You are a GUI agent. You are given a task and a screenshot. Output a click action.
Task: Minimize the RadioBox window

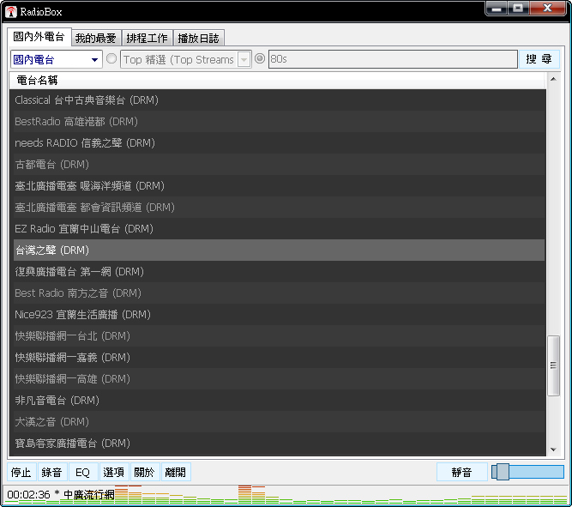(x=497, y=9)
